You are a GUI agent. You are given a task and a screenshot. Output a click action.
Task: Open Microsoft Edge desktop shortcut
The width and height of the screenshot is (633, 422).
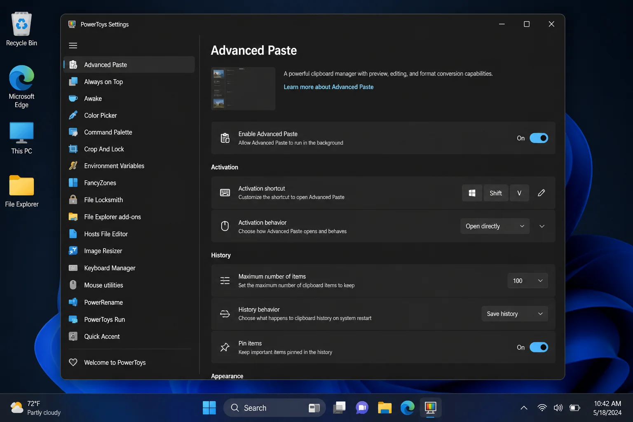coord(21,87)
